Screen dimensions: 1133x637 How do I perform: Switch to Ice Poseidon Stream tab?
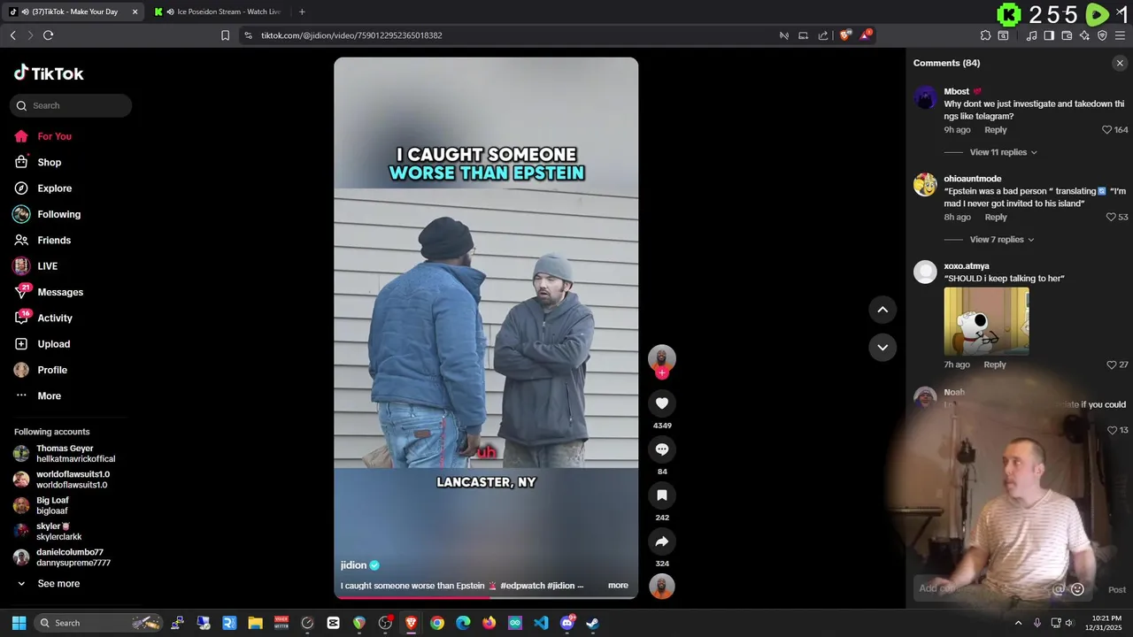coord(220,12)
